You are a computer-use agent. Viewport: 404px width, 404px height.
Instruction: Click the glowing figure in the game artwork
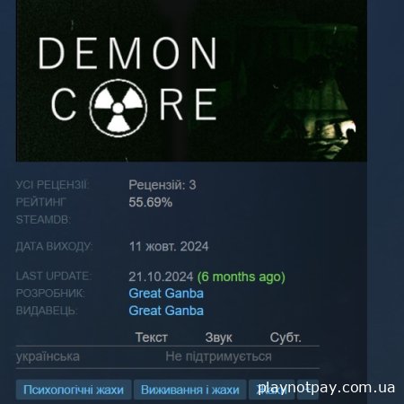click(328, 119)
